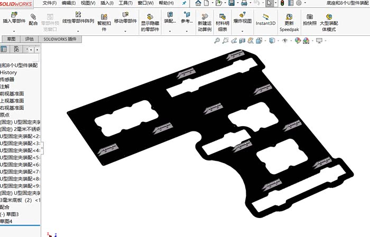Click the Home icon in top toolbar
This screenshot has width=370, height=237.
[198, 3]
